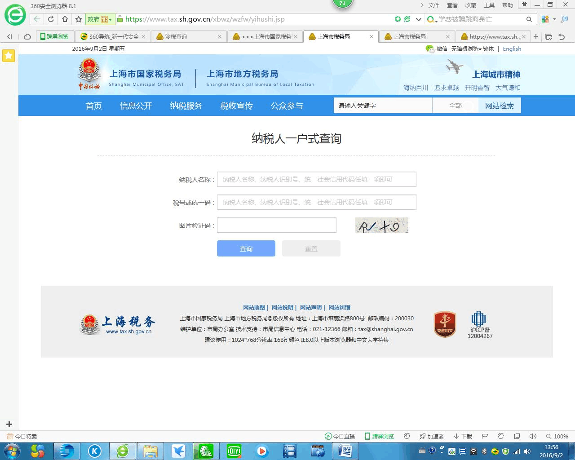575x460 pixels.
Task: Open the WeChat 微信 icon link
Action: pos(430,49)
